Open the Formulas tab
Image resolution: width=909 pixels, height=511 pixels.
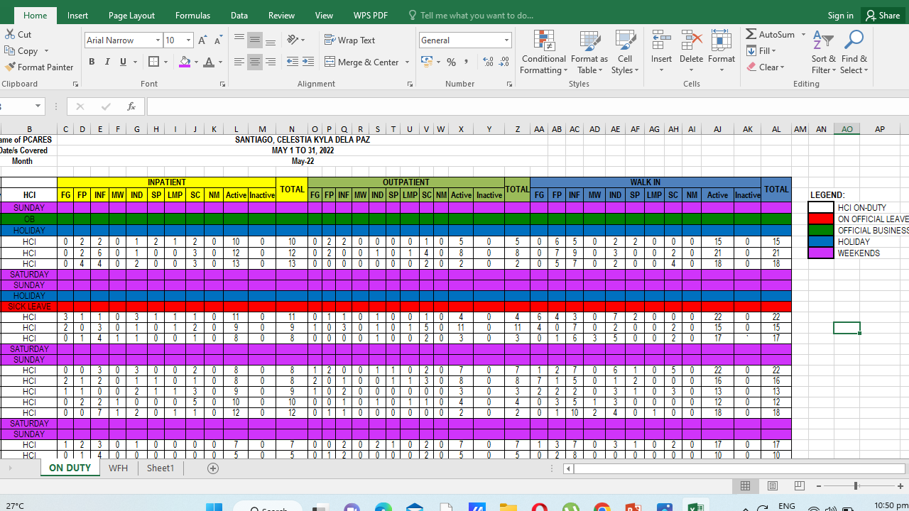click(x=192, y=15)
